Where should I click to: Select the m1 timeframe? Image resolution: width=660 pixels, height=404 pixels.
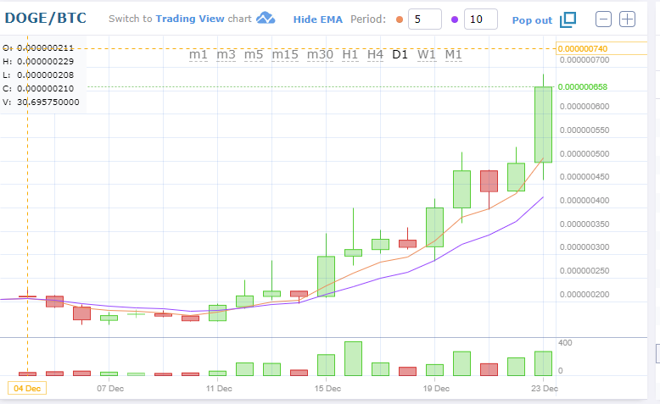(199, 55)
